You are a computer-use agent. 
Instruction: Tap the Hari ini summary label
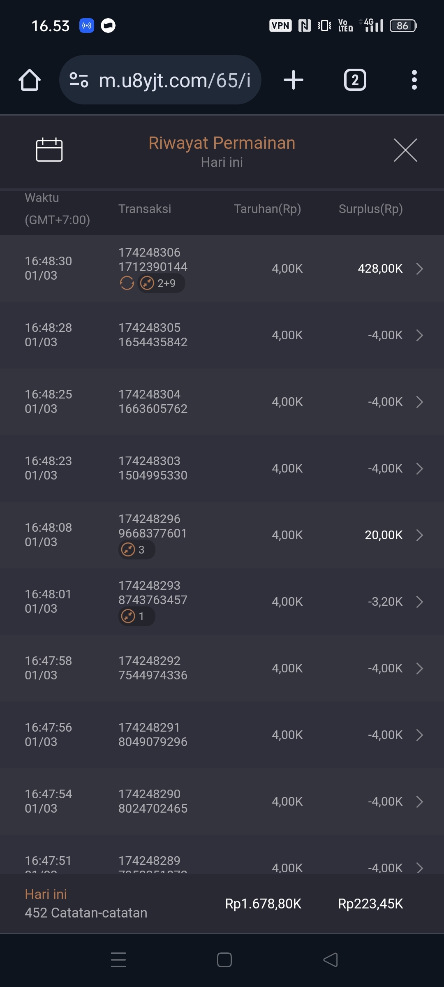pos(46,894)
